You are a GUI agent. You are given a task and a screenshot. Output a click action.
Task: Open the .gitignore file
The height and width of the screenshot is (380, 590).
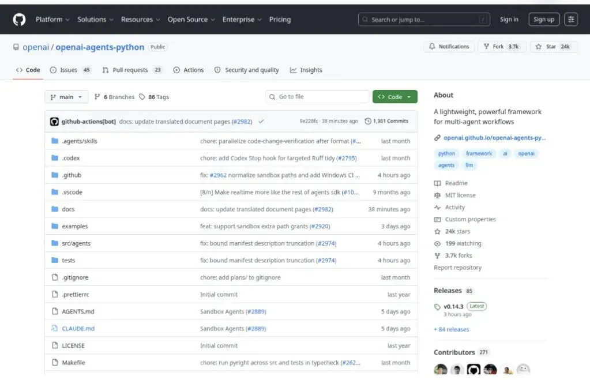[75, 277]
